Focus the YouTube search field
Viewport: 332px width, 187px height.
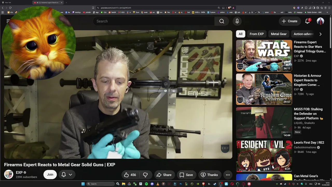pos(154,21)
